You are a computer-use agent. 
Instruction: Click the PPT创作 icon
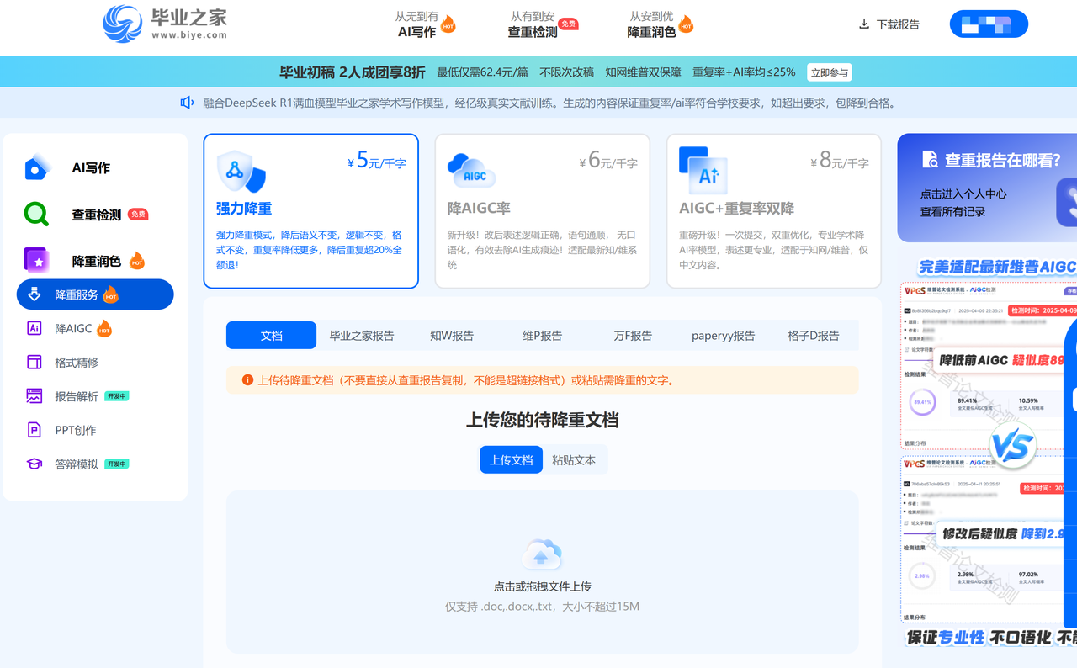click(x=34, y=430)
